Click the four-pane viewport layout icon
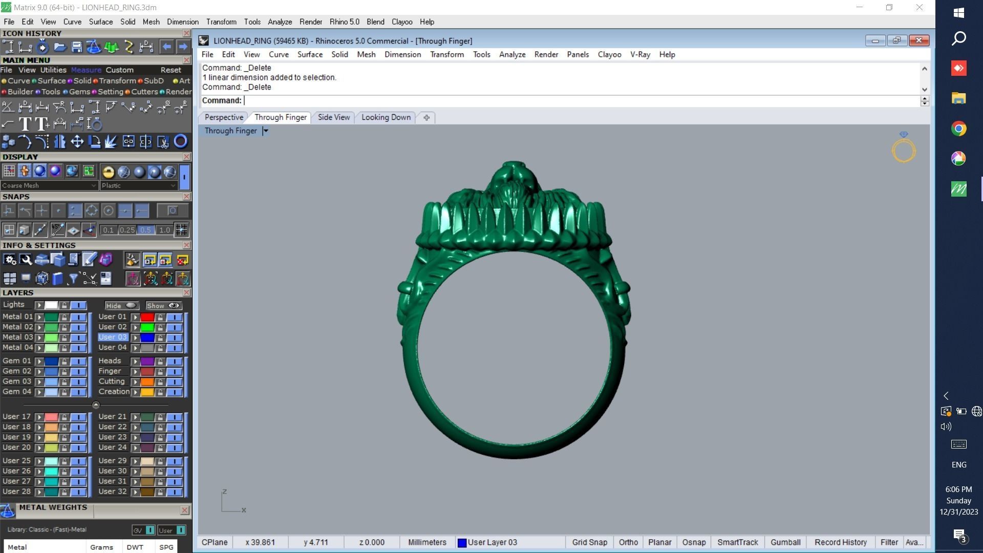The width and height of the screenshot is (983, 553). tap(10, 279)
